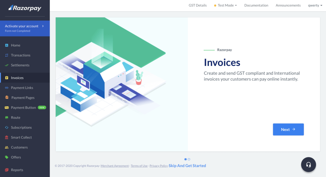This screenshot has height=177, width=326.
Task: Open Route using its green icon
Action: [x=7, y=118]
